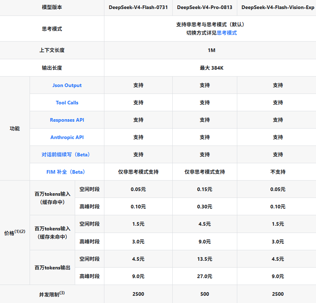Click the 最大 384K value
The width and height of the screenshot is (316, 303).
pyautogui.click(x=211, y=68)
